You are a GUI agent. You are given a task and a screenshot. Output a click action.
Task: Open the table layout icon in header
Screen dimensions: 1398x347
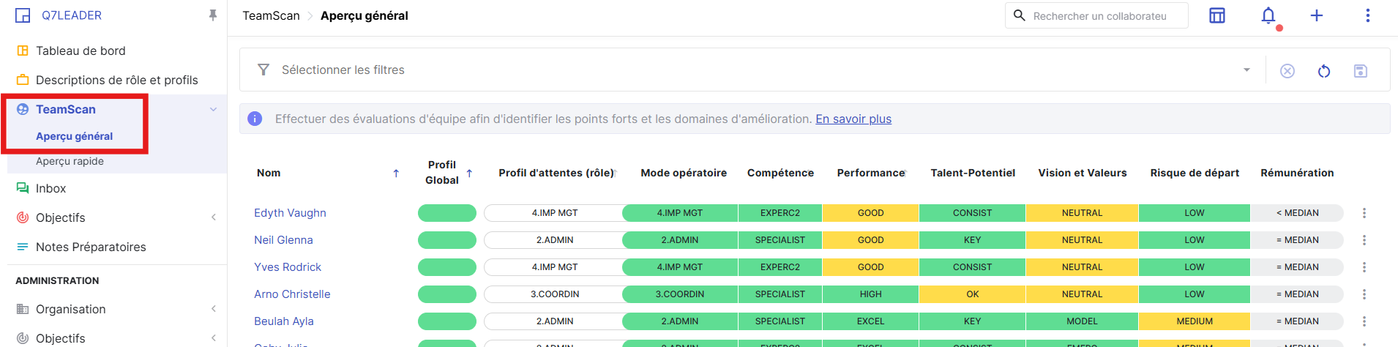pyautogui.click(x=1216, y=15)
